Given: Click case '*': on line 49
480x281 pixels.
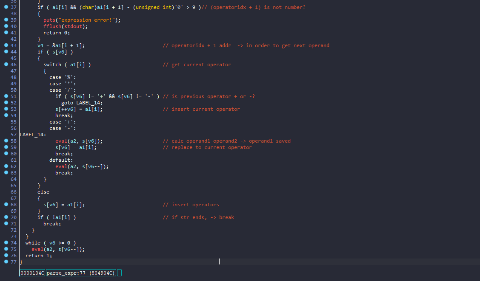Looking at the screenshot, I should point(63,84).
